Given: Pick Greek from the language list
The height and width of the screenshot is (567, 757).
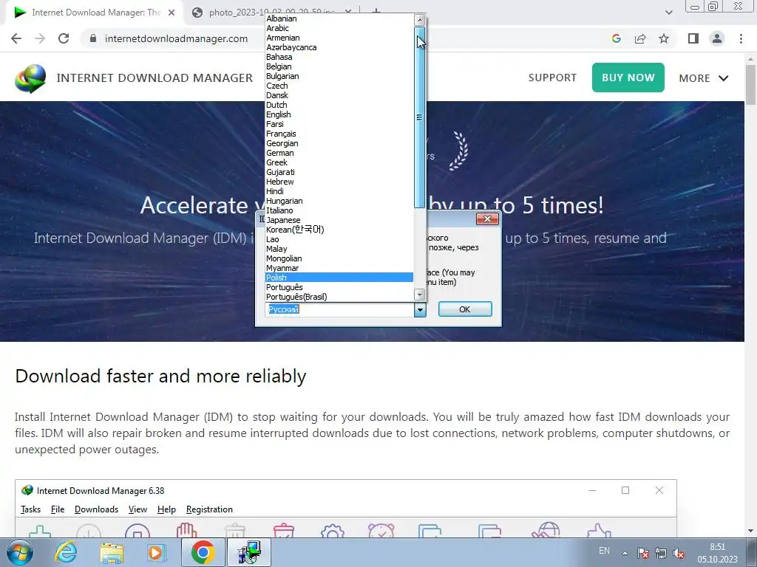Looking at the screenshot, I should (x=339, y=163).
